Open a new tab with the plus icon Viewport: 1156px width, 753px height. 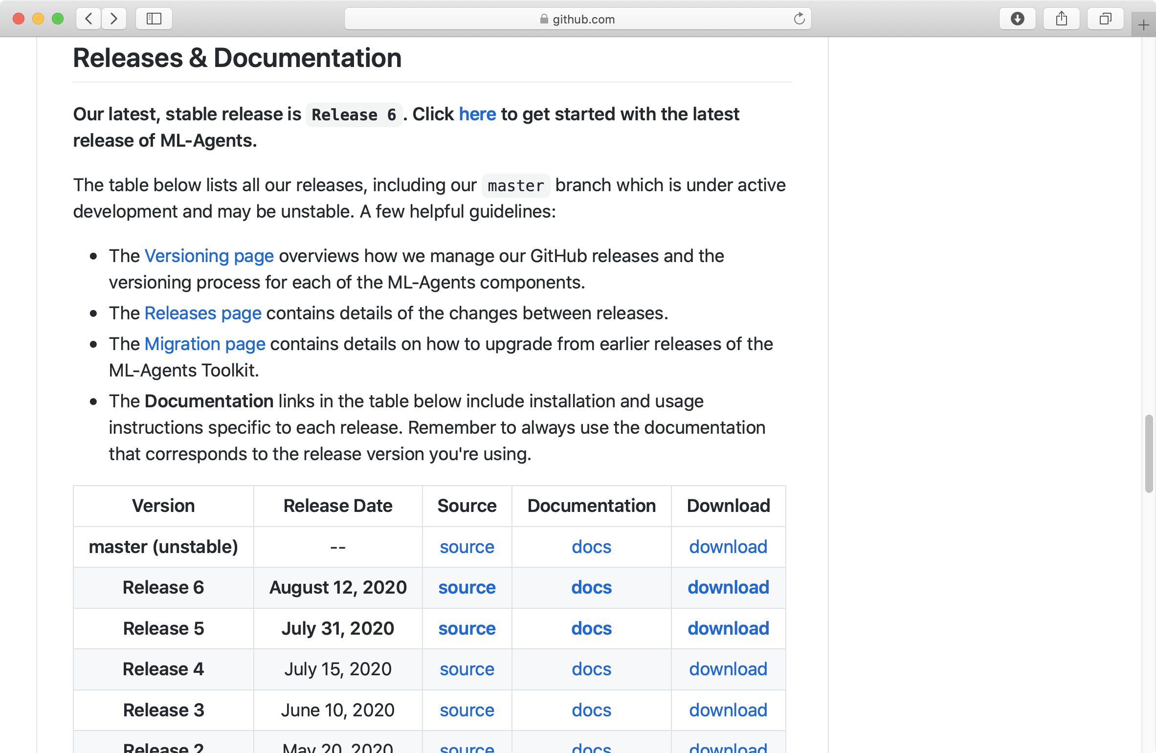[1143, 25]
